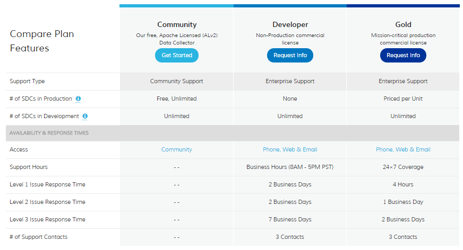Screen dimensions: 463x250
Task: Open Developer's Phone, Web & Email access link
Action: click(x=290, y=149)
